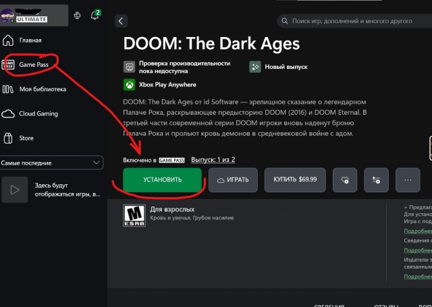Click the green УСТАНОВИТЬ button
Image resolution: width=432 pixels, height=307 pixels.
(x=162, y=179)
